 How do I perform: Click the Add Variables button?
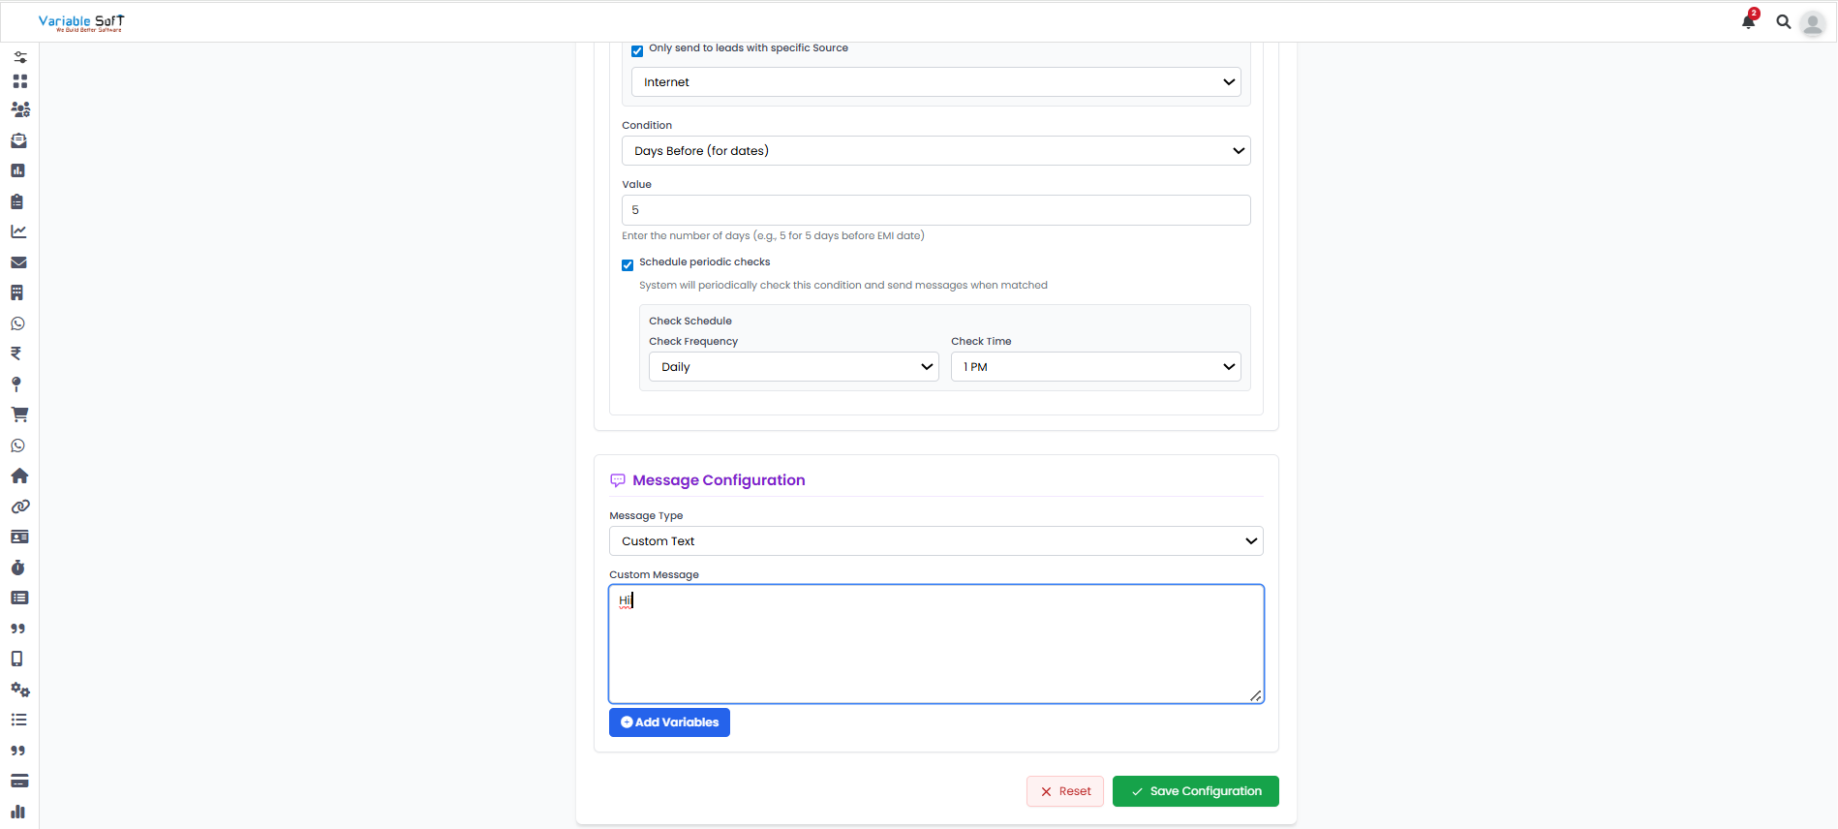tap(669, 722)
